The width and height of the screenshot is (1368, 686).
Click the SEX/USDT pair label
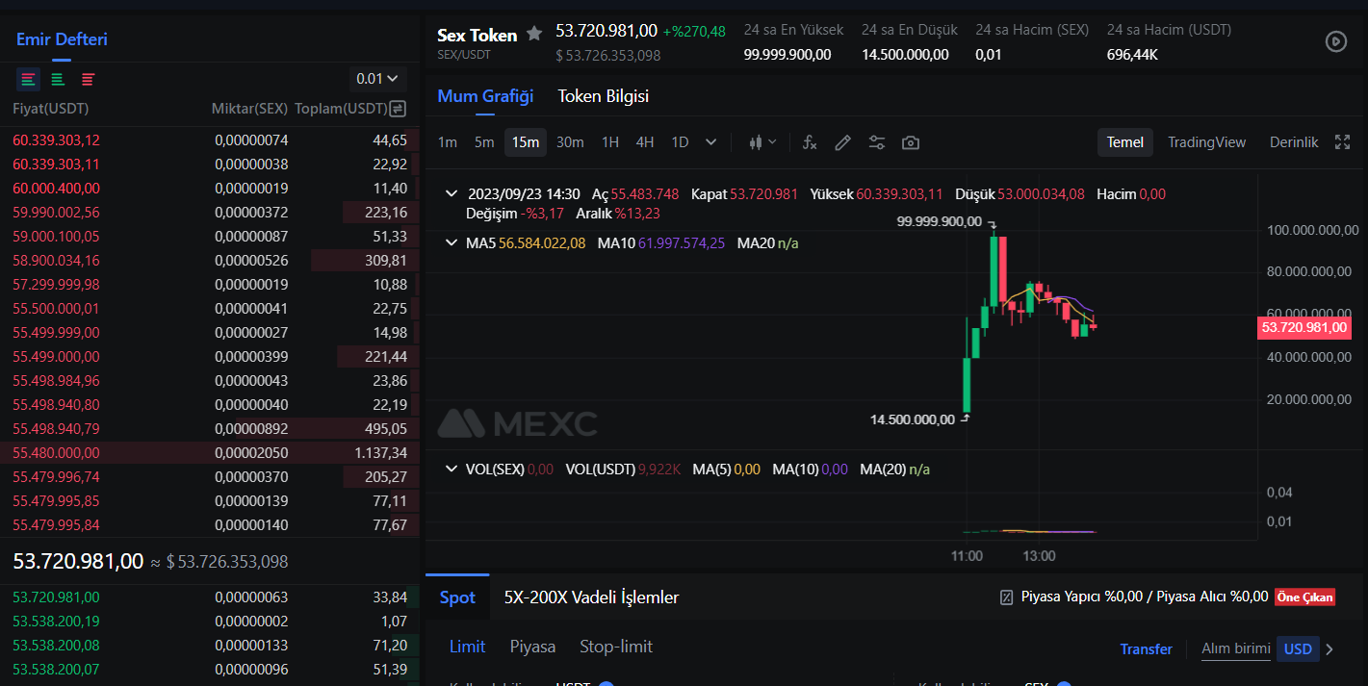point(464,55)
